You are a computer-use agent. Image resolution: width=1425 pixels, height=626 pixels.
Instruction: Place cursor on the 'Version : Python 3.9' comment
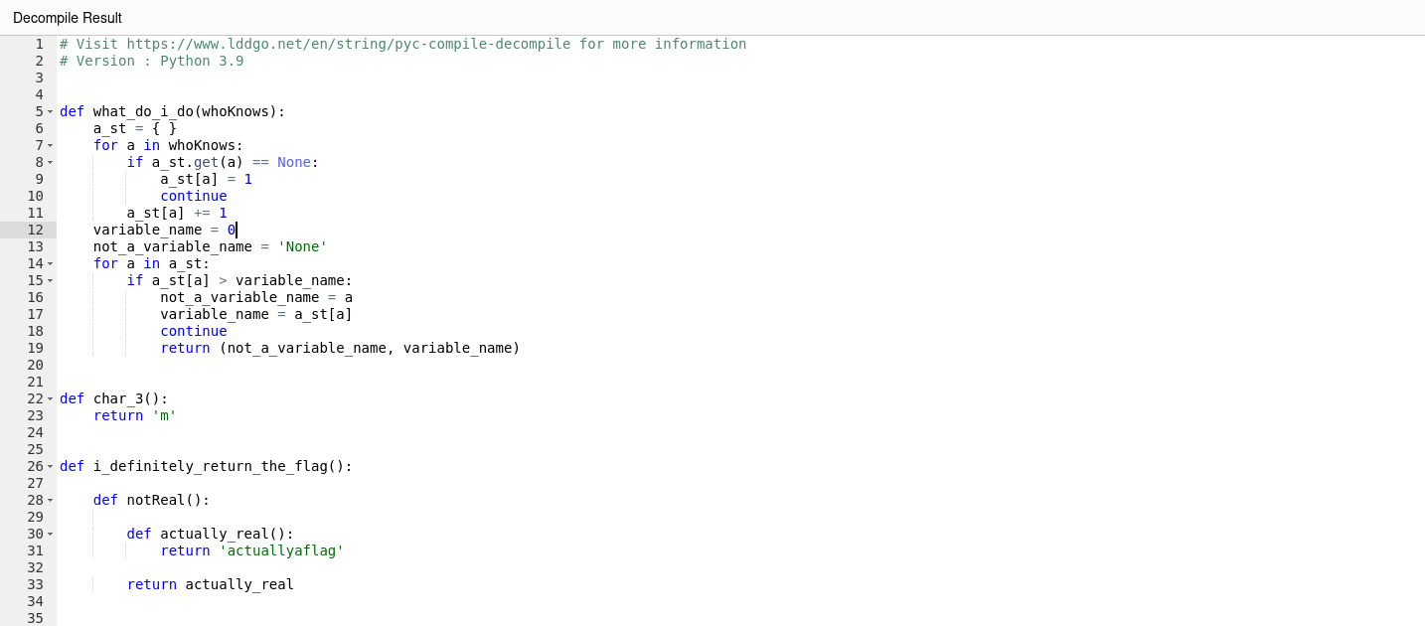click(159, 61)
